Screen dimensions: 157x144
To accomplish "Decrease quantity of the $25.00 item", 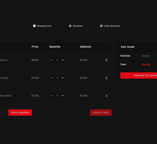I will [x=51, y=60].
